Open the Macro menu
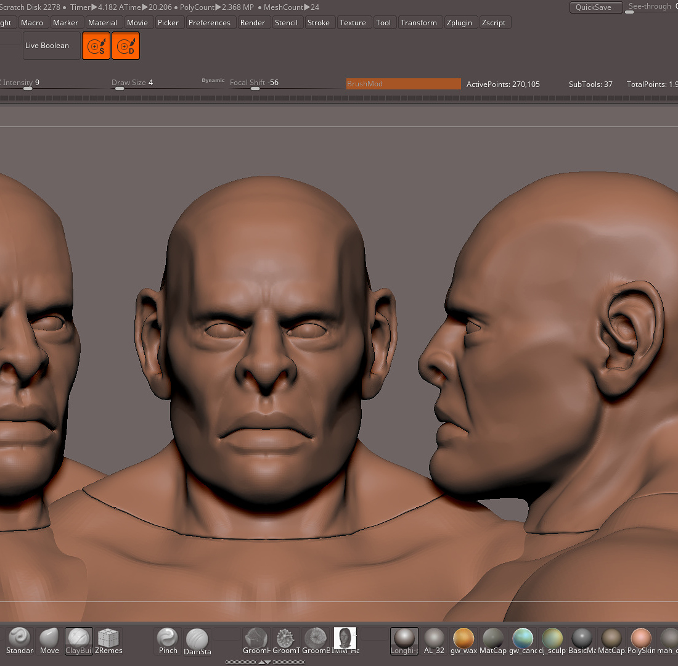This screenshot has height=666, width=678. point(32,22)
